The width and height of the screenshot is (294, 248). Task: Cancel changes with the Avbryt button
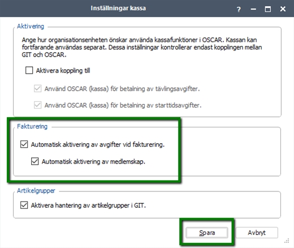(257, 233)
